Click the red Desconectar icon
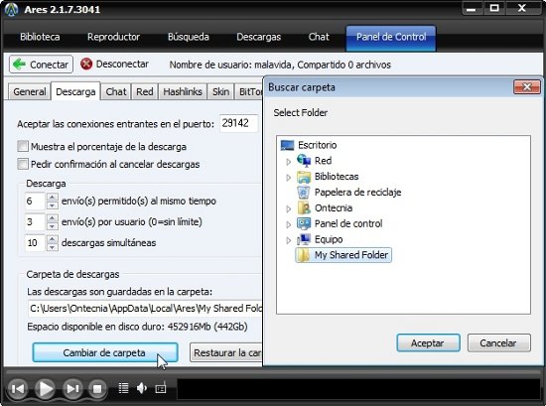Viewport: 546px width, 406px height. (x=86, y=65)
